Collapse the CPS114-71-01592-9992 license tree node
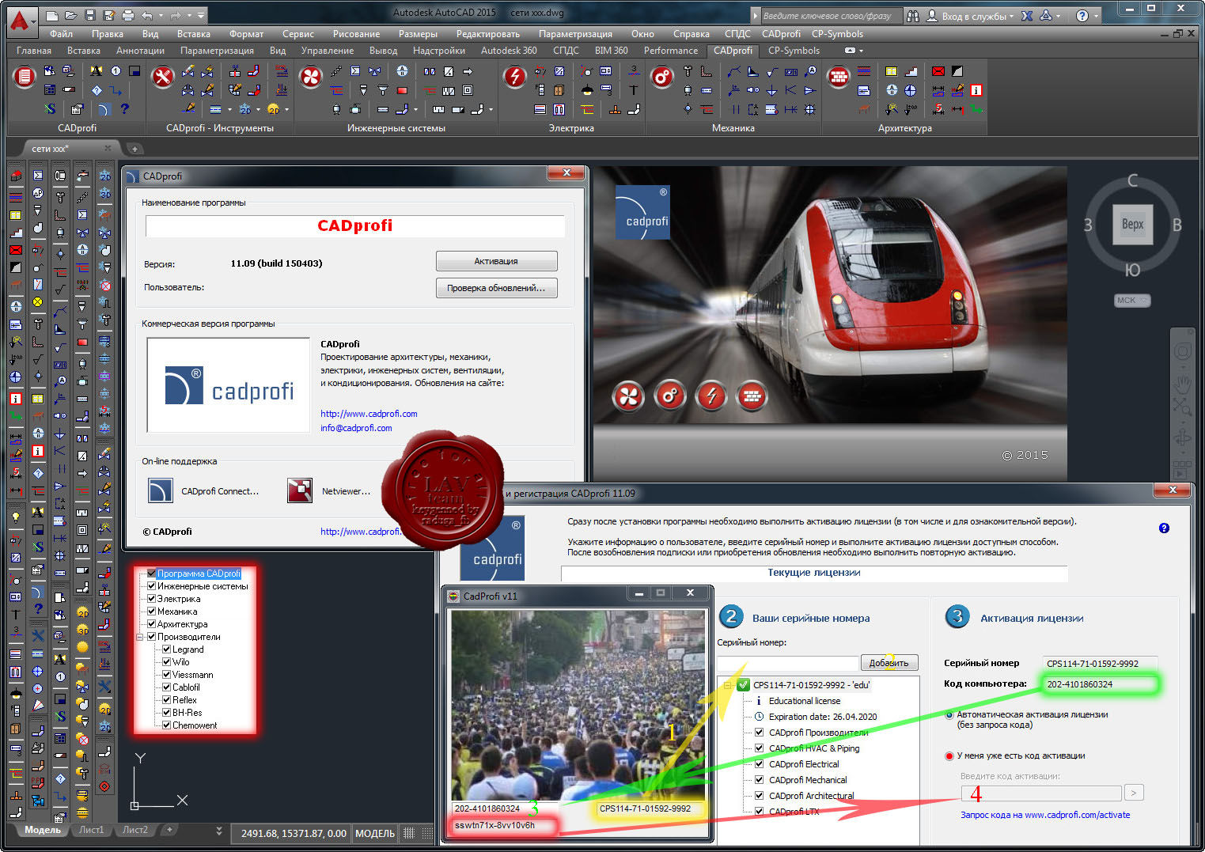This screenshot has width=1205, height=852. pos(728,685)
